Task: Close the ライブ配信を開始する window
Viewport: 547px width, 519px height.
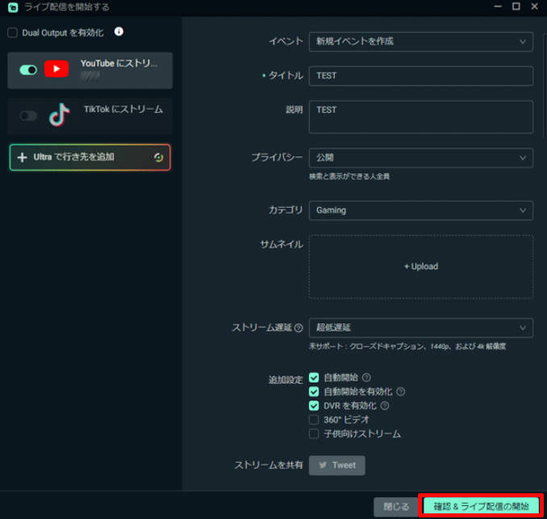Action: coord(534,6)
